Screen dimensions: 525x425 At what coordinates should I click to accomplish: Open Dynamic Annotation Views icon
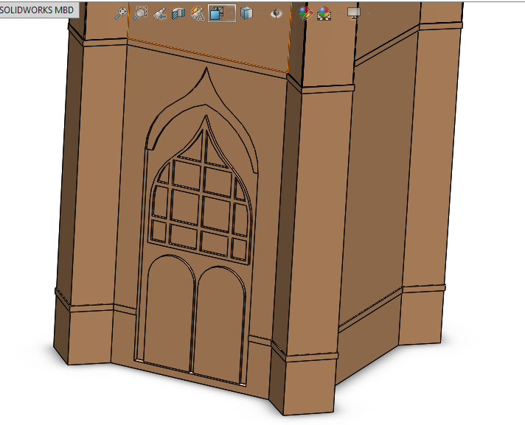pyautogui.click(x=197, y=13)
